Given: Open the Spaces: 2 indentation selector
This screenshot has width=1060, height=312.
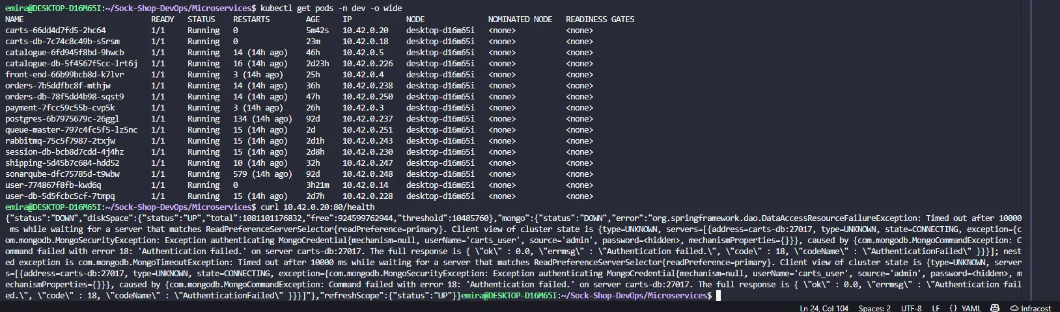Looking at the screenshot, I should tap(874, 308).
